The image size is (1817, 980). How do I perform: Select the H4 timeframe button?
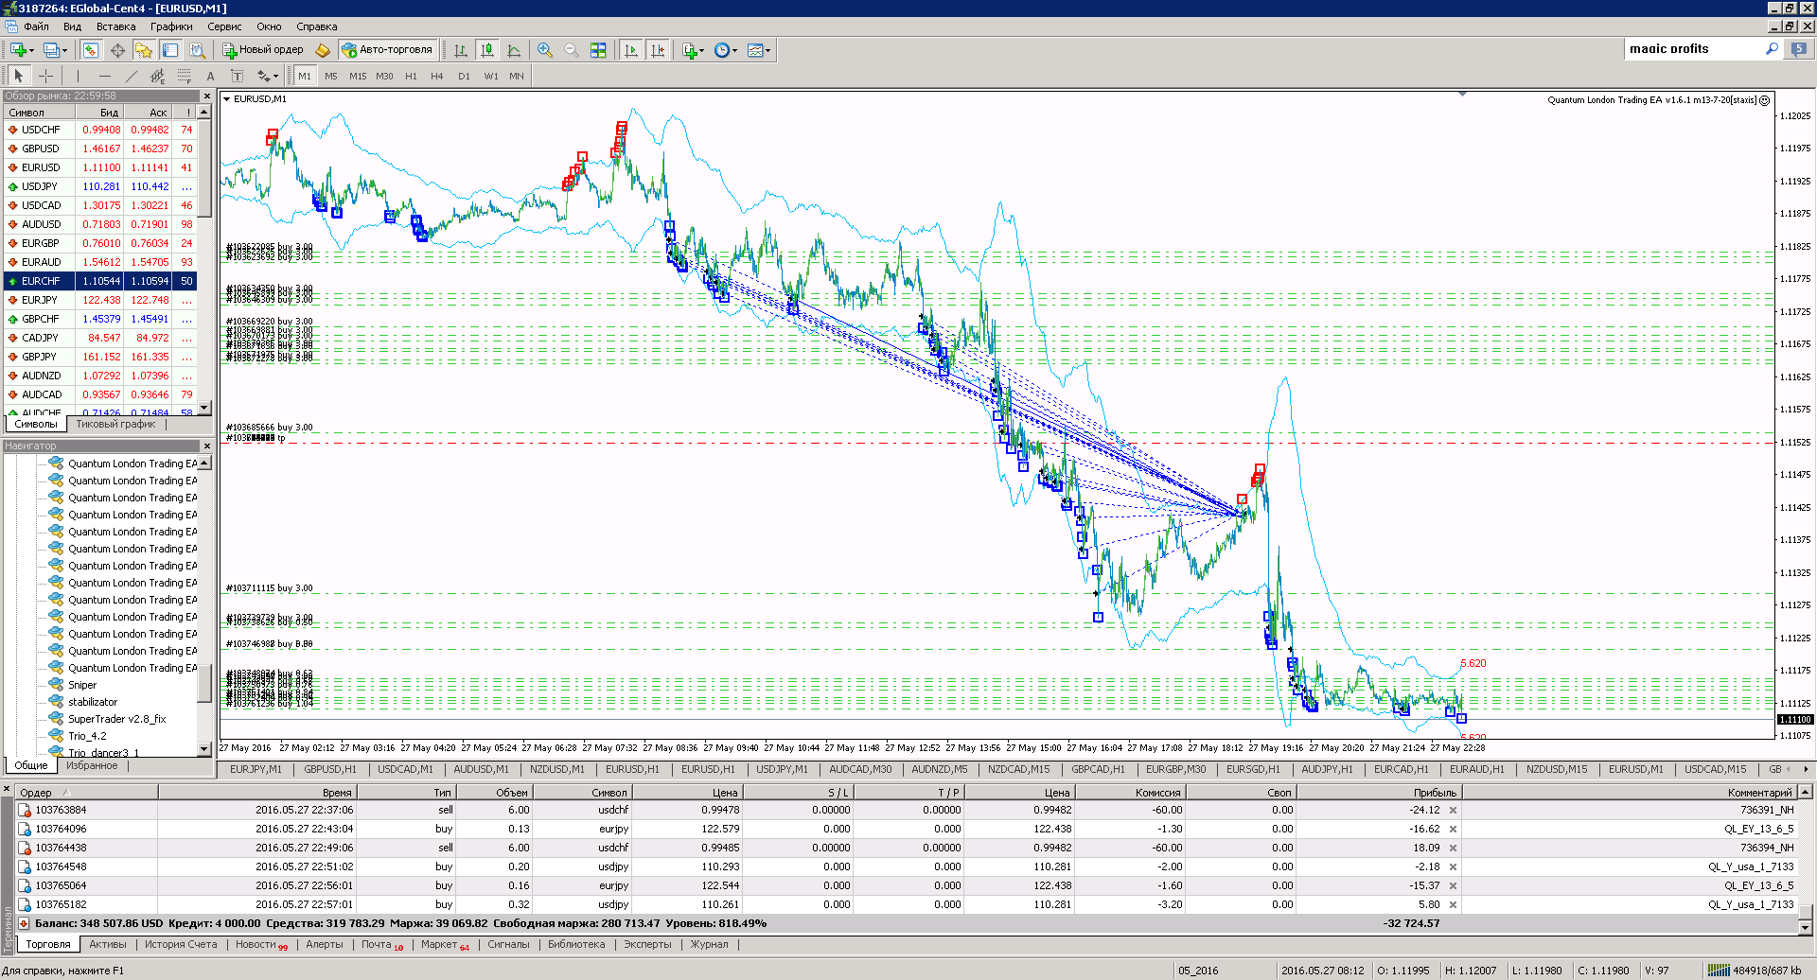437,76
